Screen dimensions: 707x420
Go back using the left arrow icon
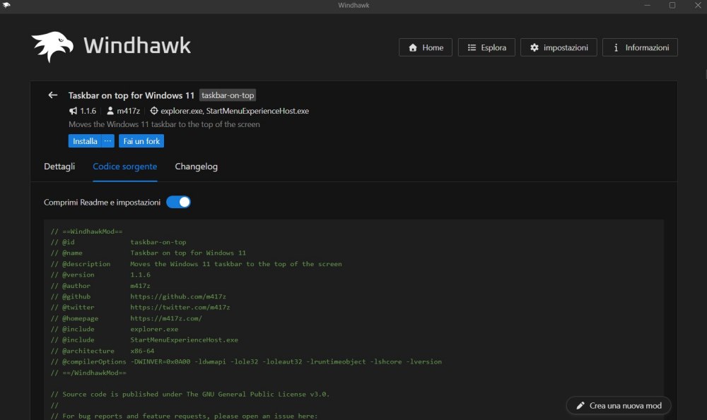[x=53, y=95]
